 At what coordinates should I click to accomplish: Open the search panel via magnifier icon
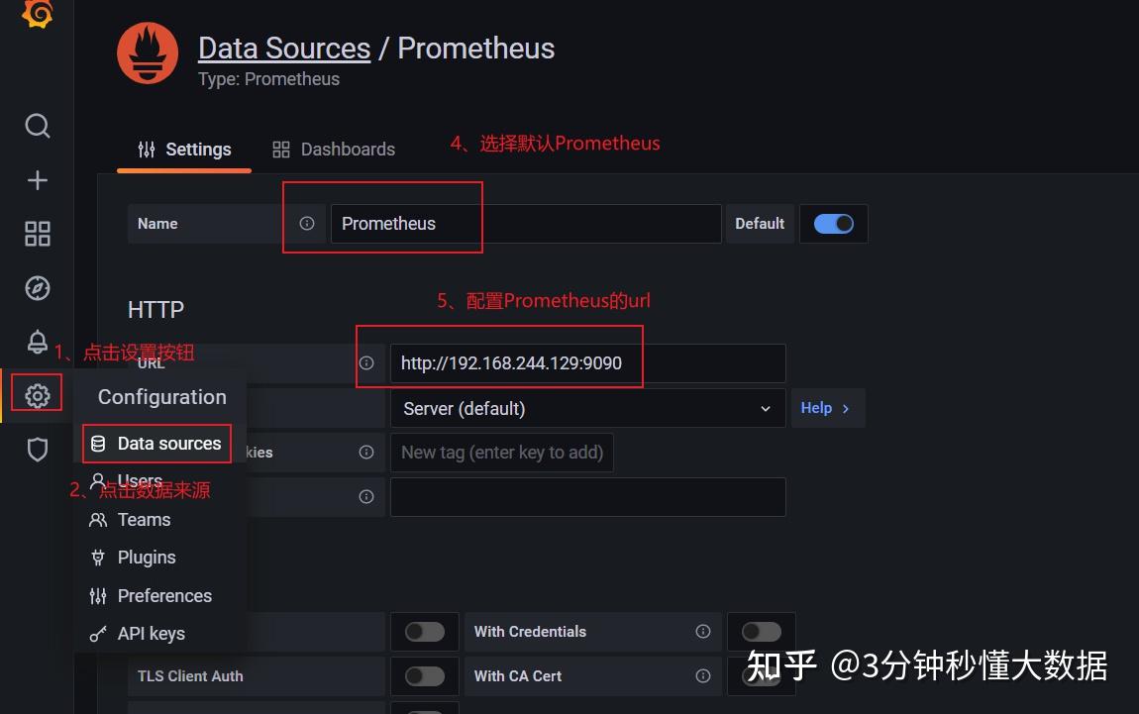[x=37, y=126]
